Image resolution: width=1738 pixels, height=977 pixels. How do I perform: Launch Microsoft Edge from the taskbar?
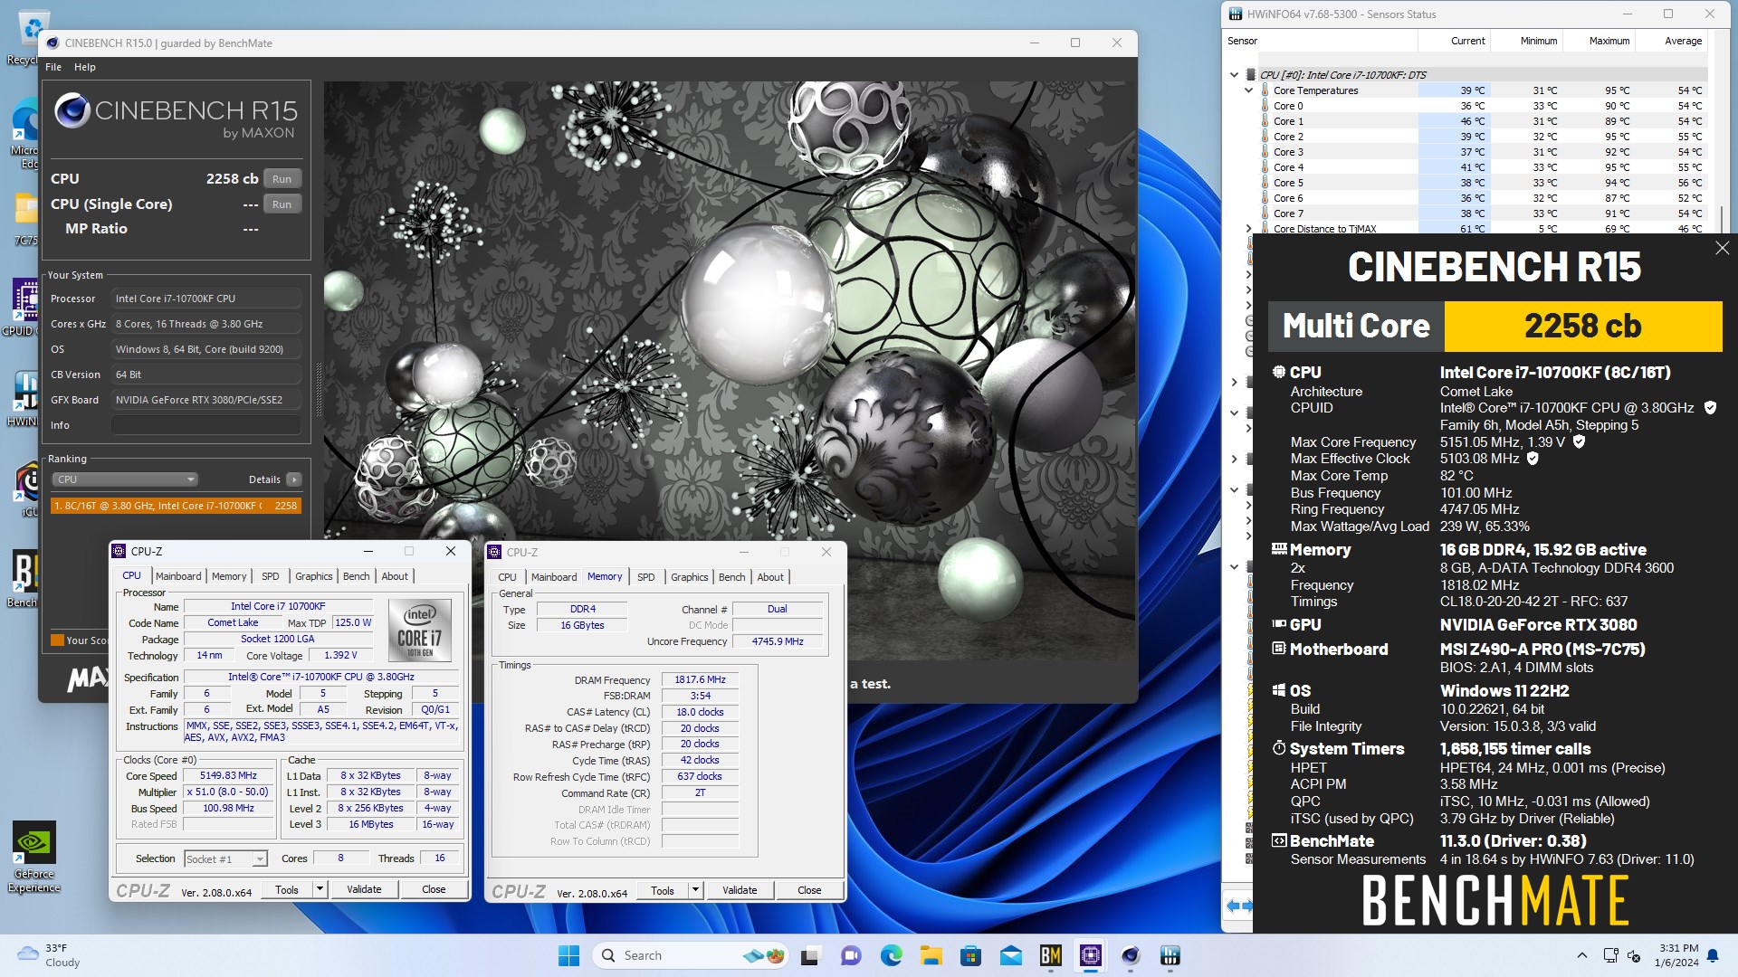891,955
